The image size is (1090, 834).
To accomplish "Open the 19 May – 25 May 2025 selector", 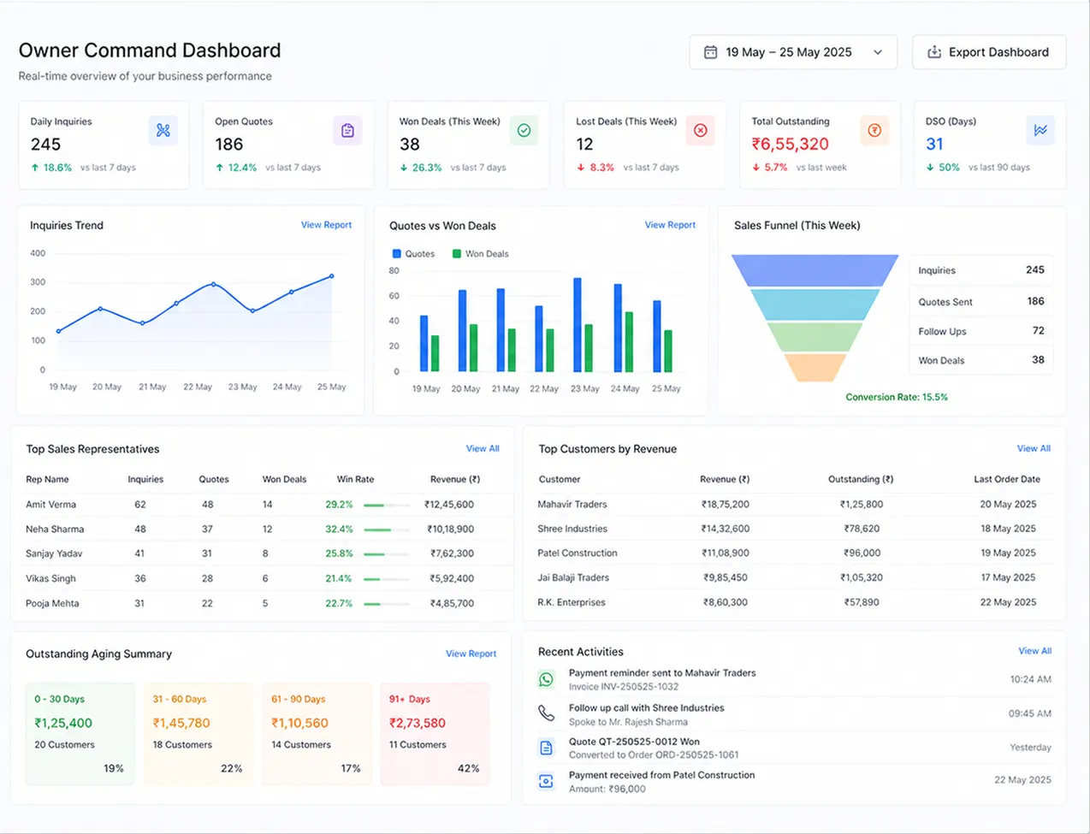I will 793,52.
